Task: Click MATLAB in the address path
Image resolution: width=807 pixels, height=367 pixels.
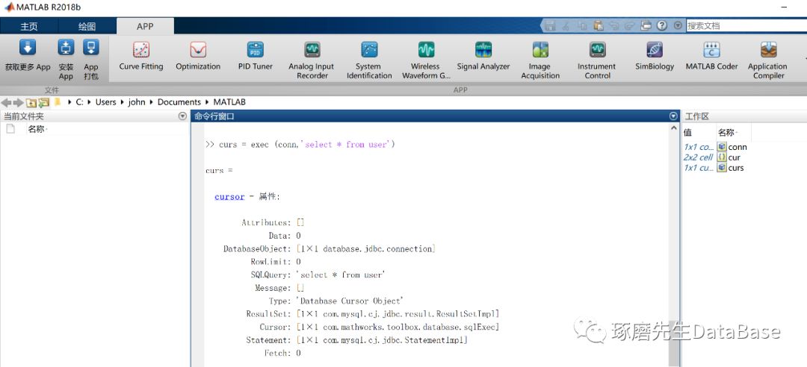Action: [229, 102]
